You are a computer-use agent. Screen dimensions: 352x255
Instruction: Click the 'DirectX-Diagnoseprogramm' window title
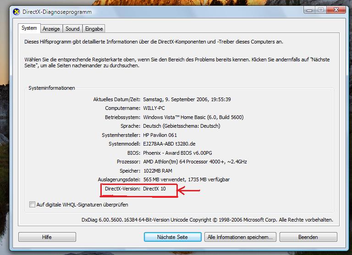(57, 12)
